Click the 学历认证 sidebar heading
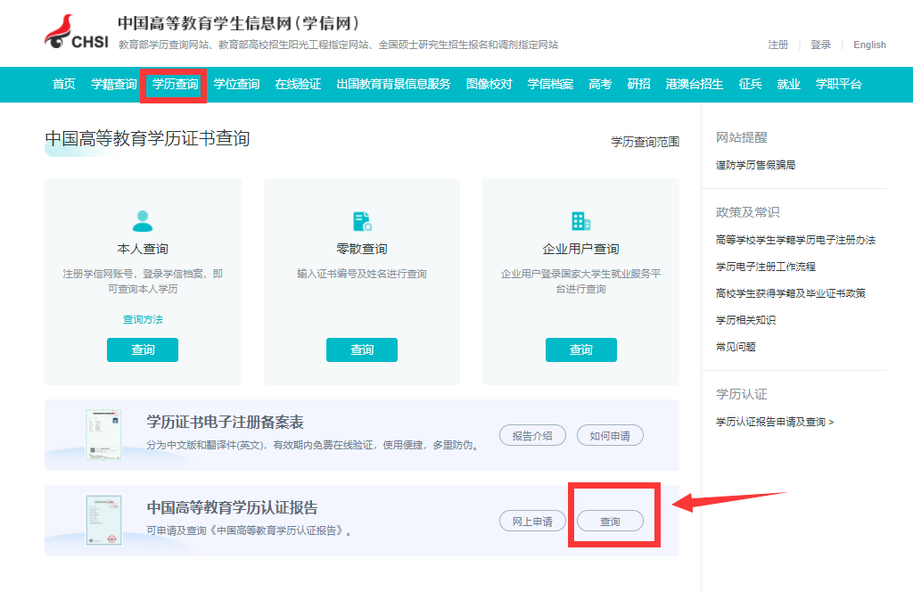 [742, 394]
